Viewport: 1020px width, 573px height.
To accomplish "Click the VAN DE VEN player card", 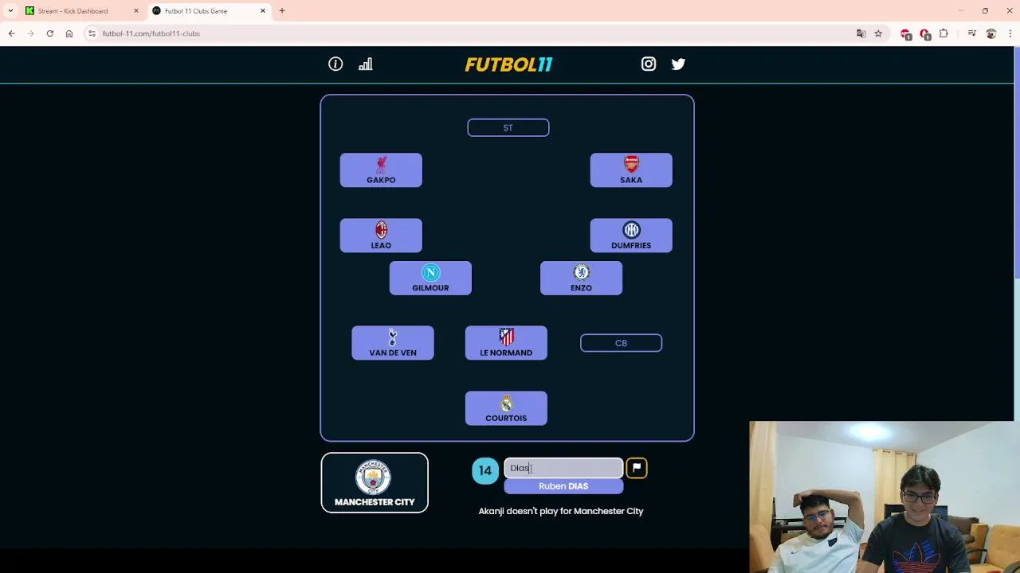I will click(393, 343).
